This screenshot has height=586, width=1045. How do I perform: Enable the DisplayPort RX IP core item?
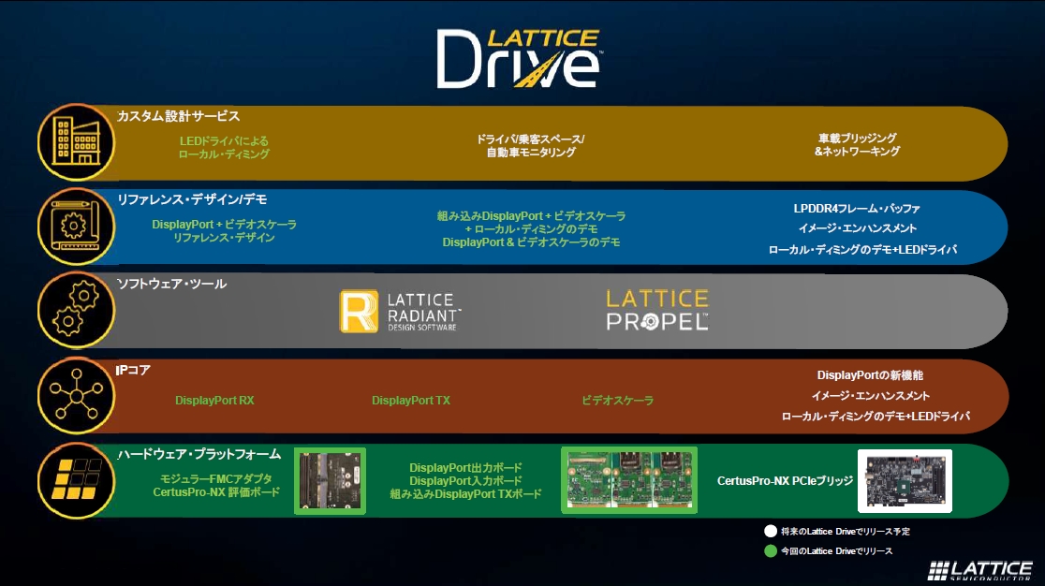(213, 401)
